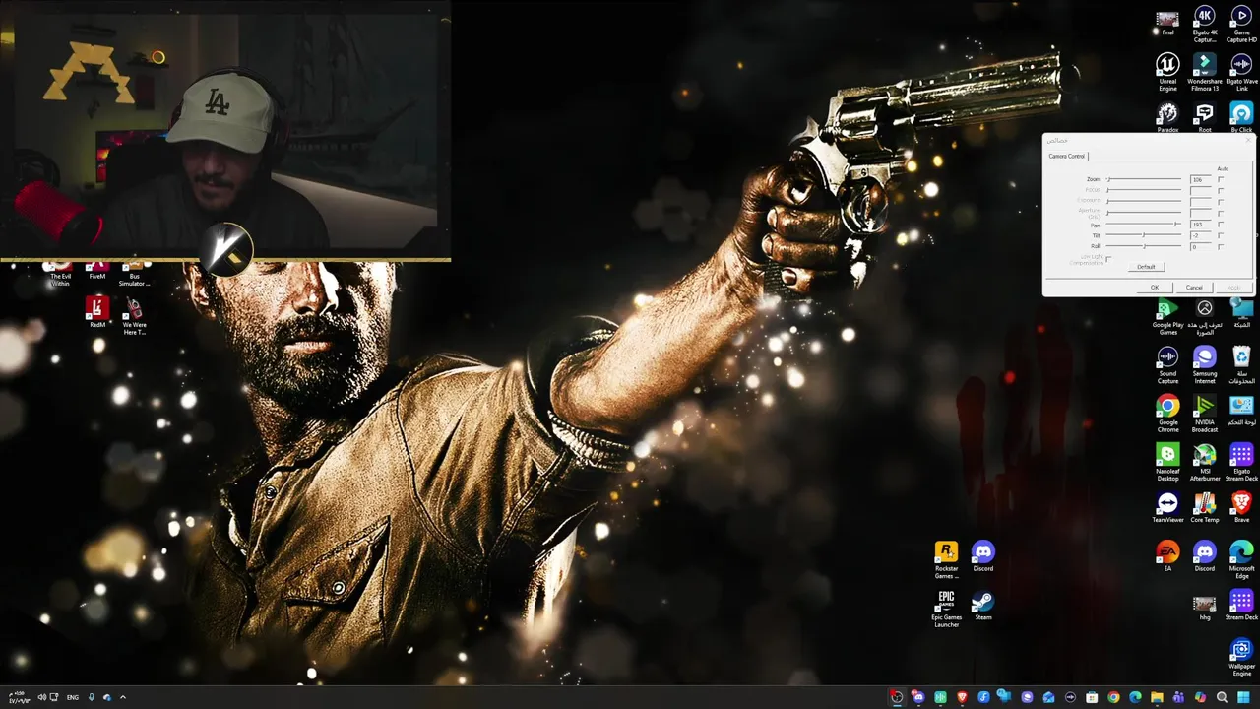Confirm camera settings with the OK button

tap(1155, 288)
